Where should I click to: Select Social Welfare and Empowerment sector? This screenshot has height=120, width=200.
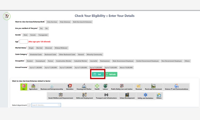tap(61, 96)
